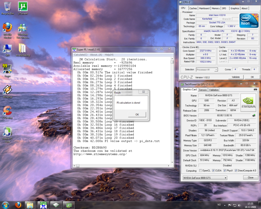The image size is (261, 209).
Task: Click the CPU name field Intel Xeon X3210
Action: [x=217, y=15]
